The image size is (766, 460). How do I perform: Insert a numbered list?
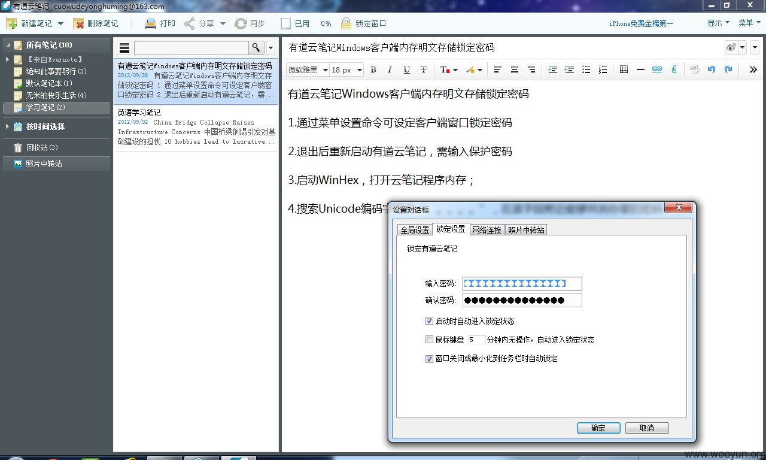coord(603,69)
